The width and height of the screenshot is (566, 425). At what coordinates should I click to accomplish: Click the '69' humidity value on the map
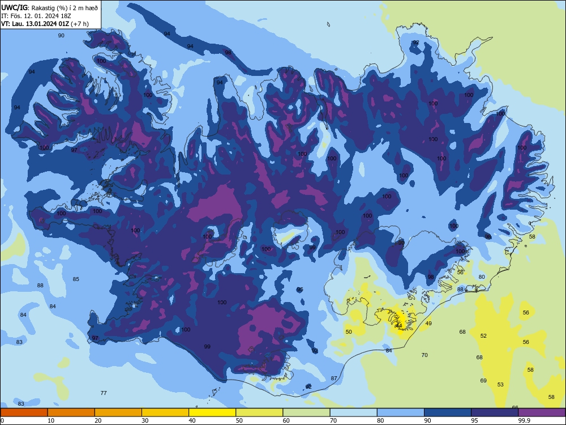pos(483,381)
